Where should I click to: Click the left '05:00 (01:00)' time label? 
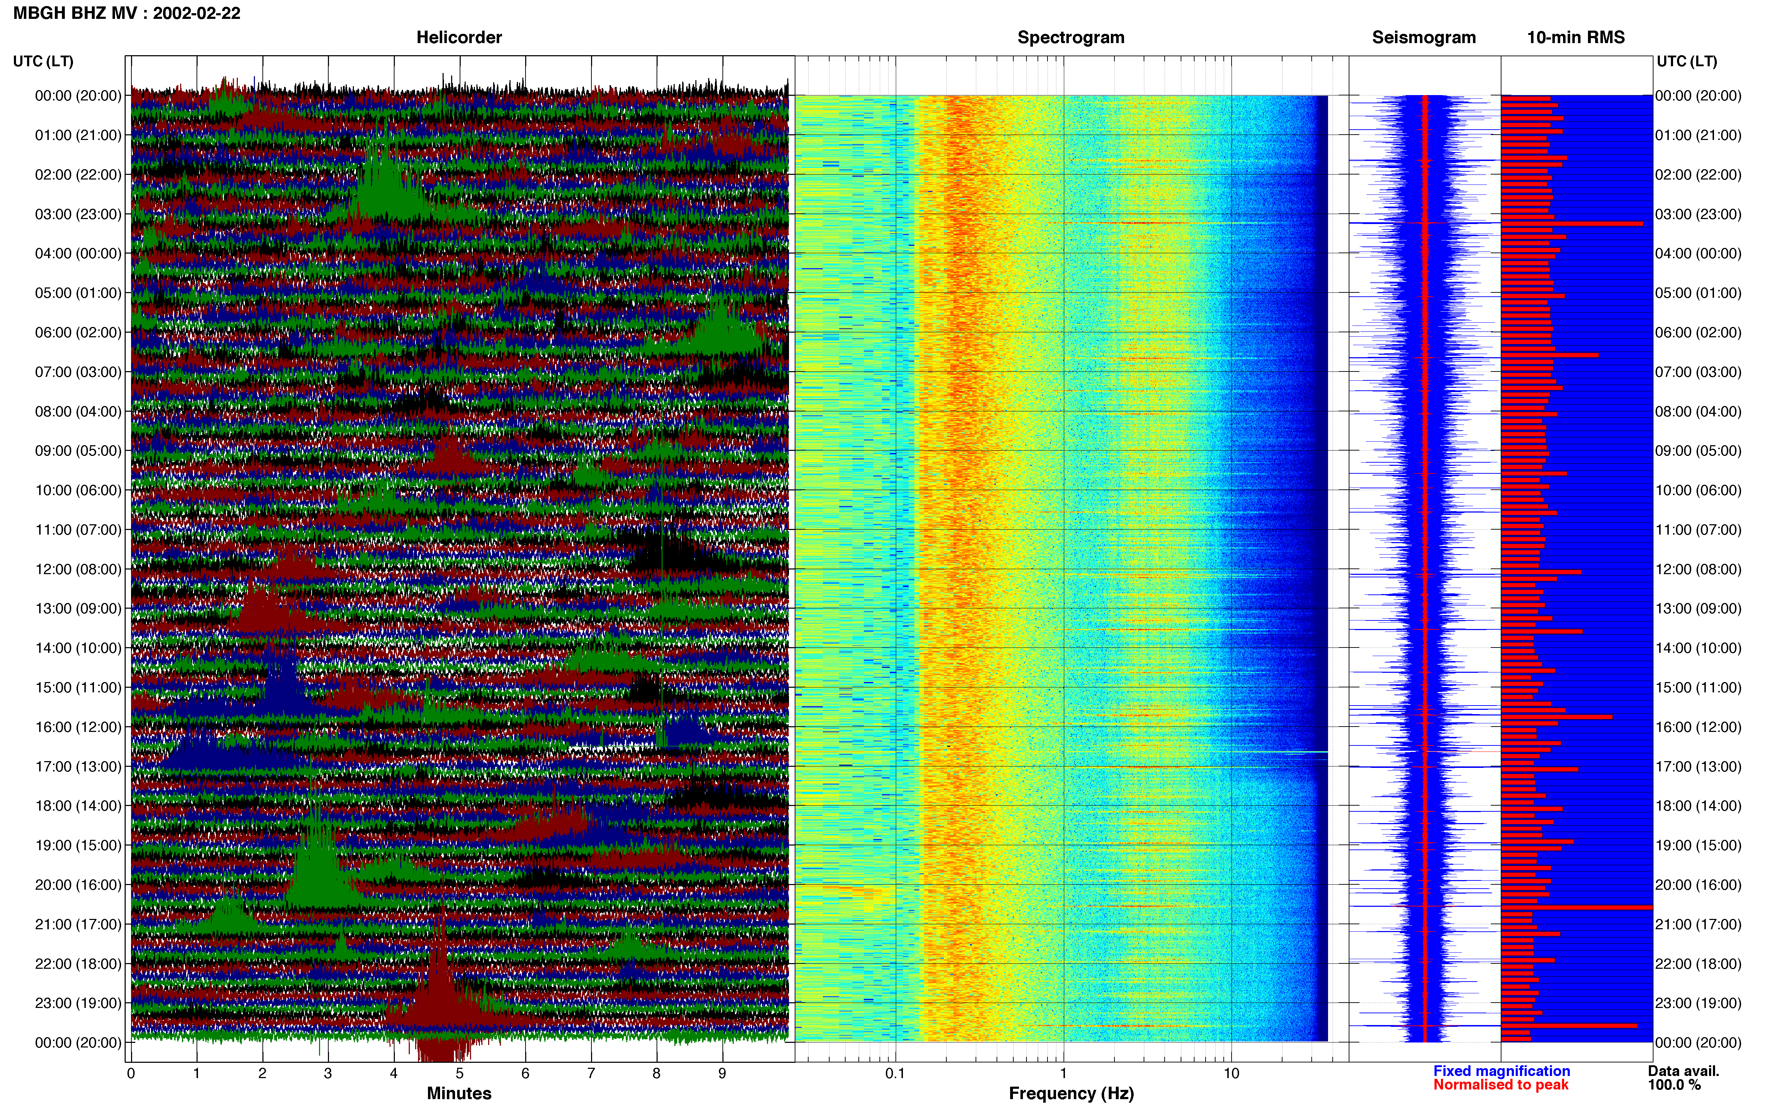(78, 293)
